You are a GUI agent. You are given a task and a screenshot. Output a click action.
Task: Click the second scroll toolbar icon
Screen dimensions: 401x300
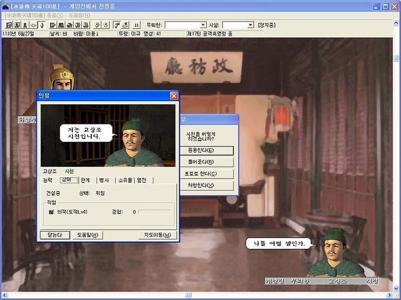coord(17,25)
